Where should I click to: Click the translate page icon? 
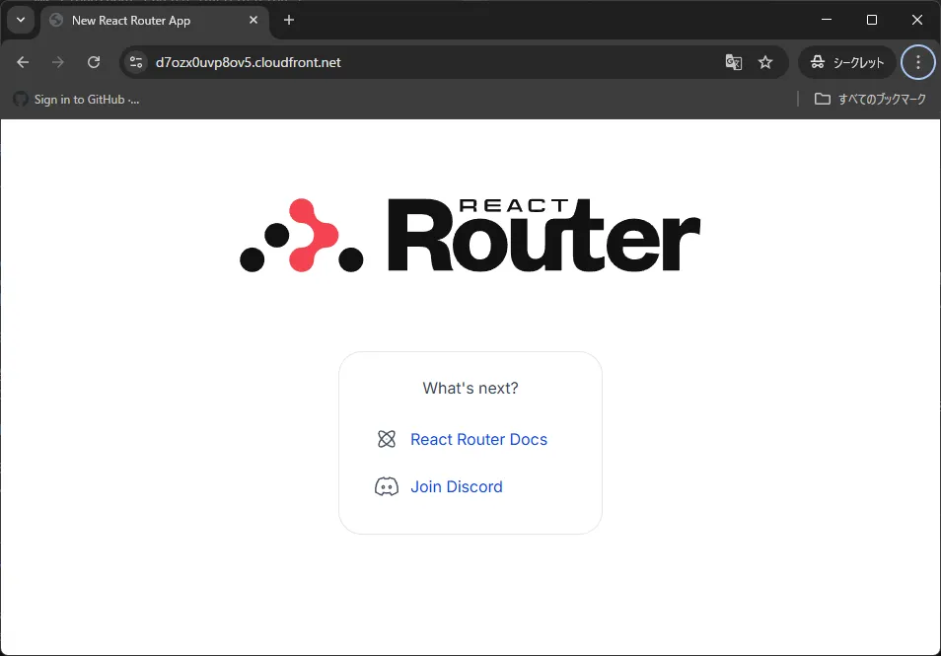pyautogui.click(x=733, y=62)
